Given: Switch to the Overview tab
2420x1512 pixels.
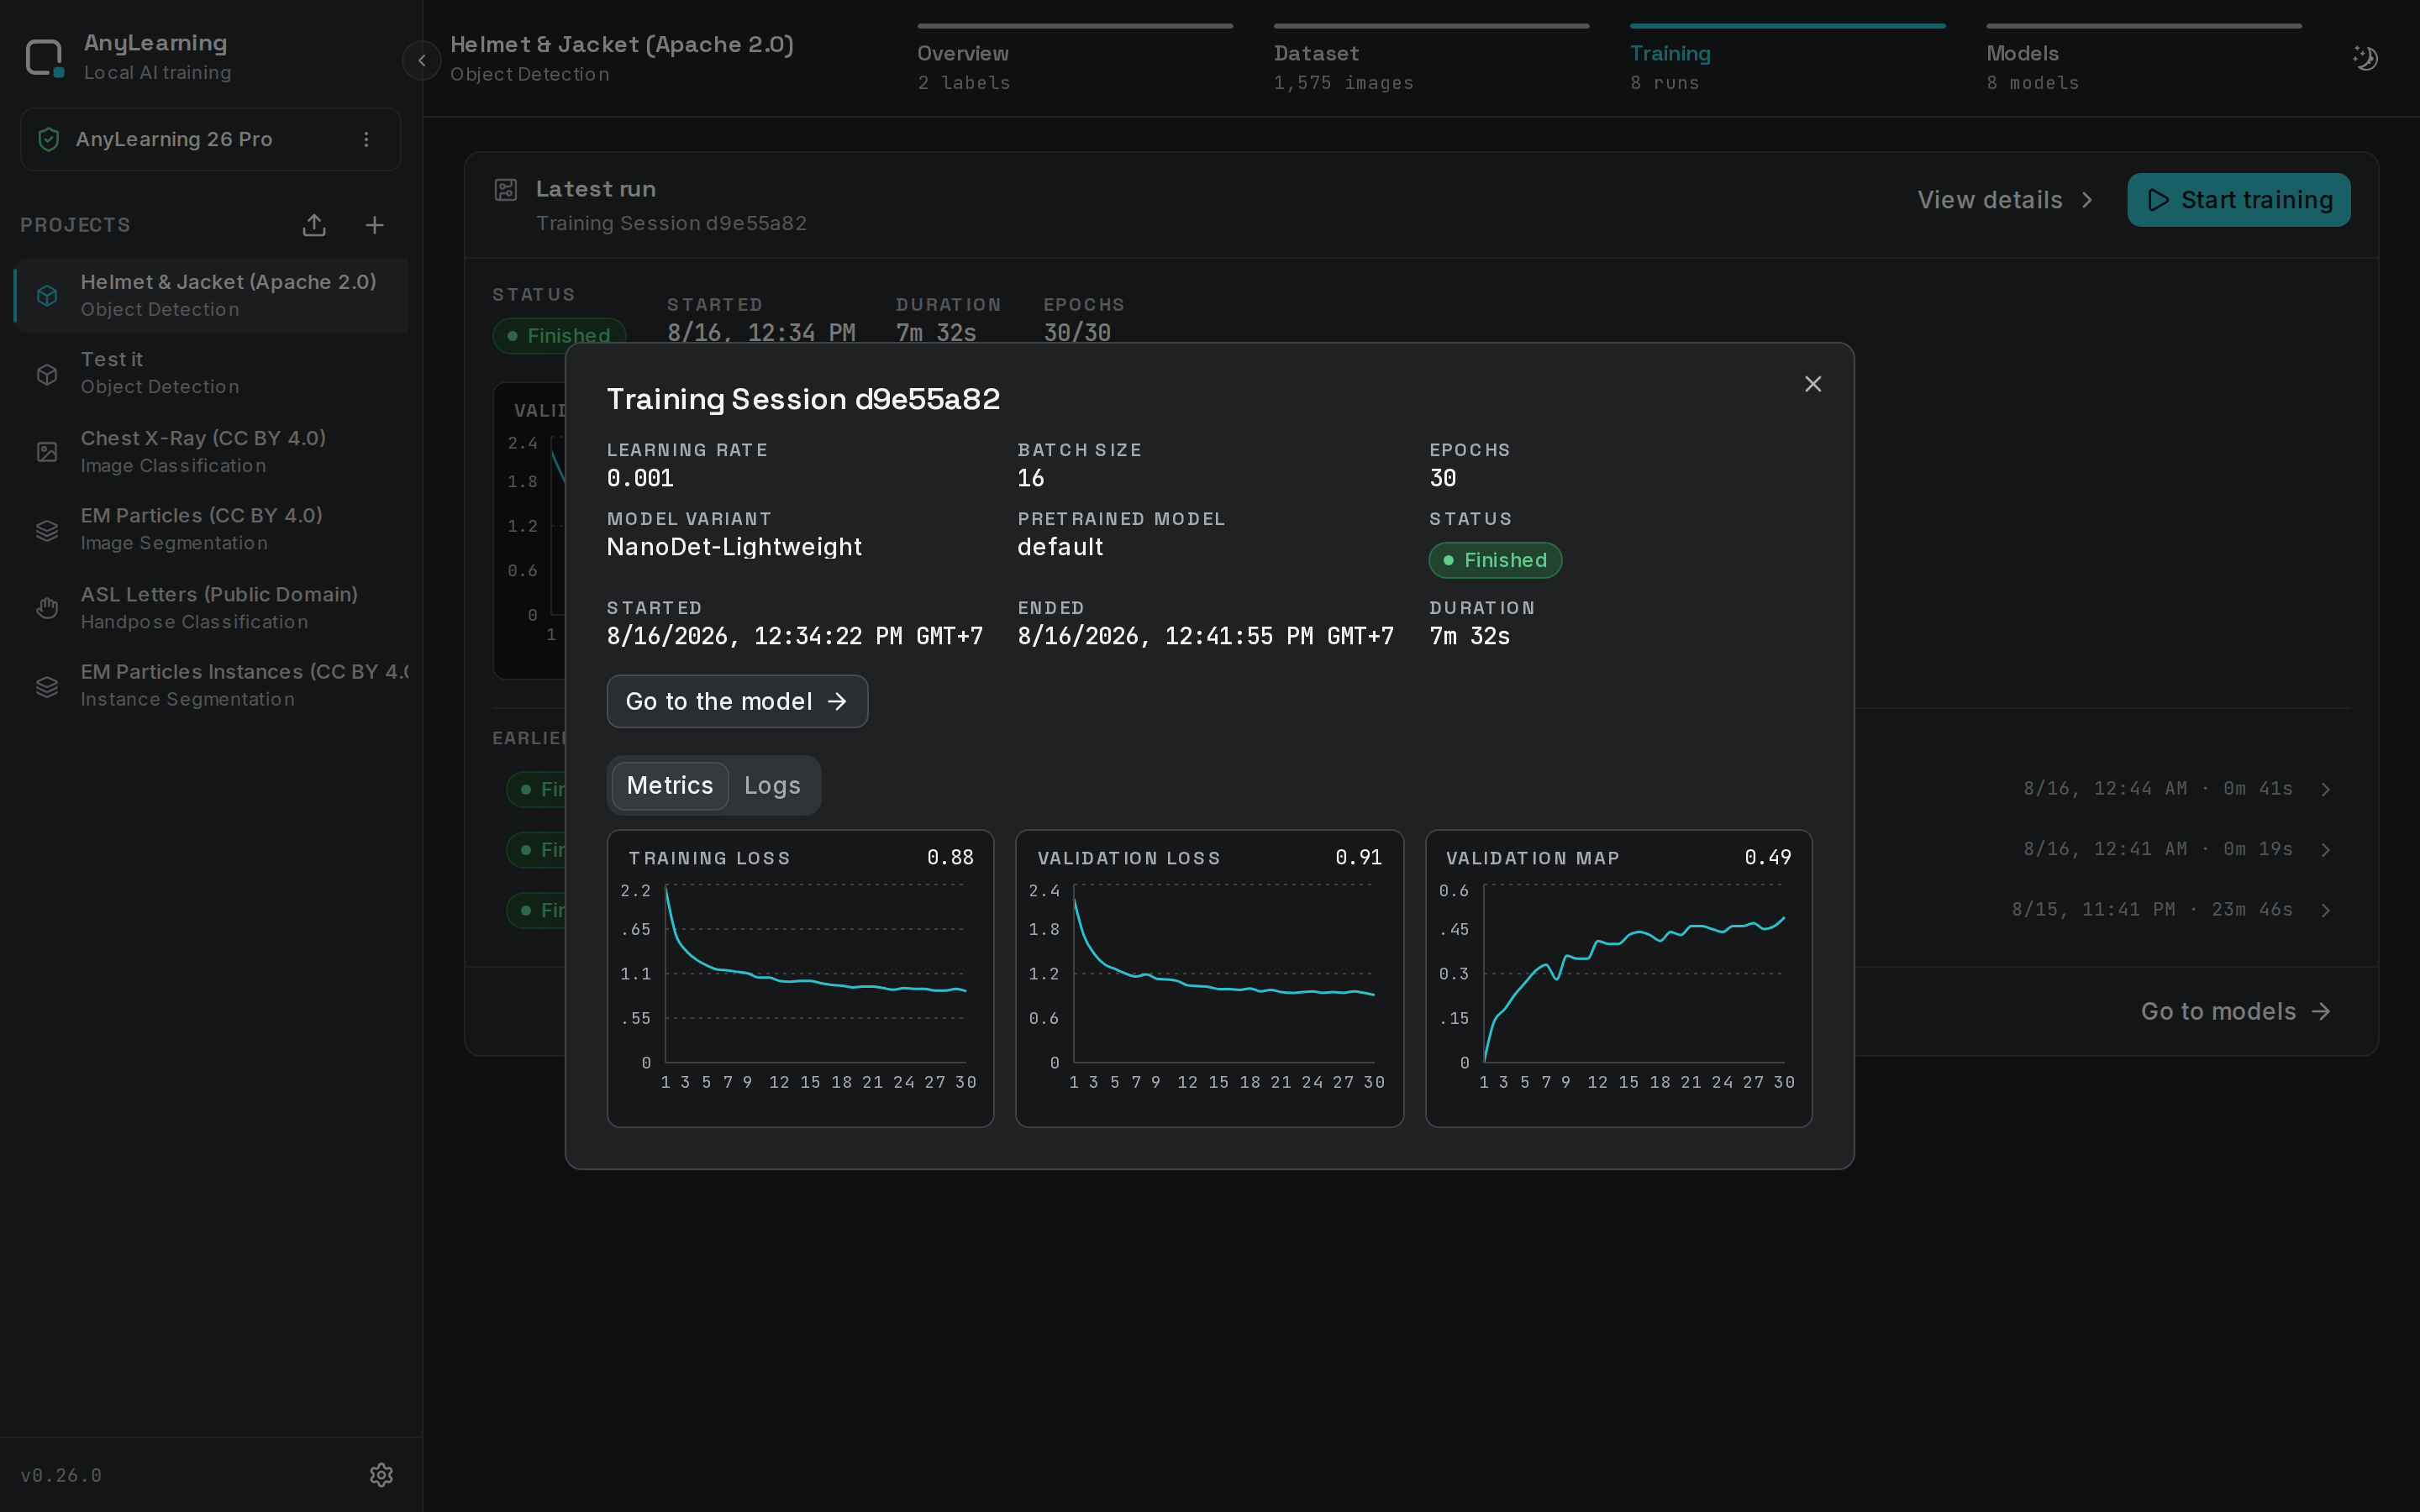Looking at the screenshot, I should pyautogui.click(x=1075, y=60).
